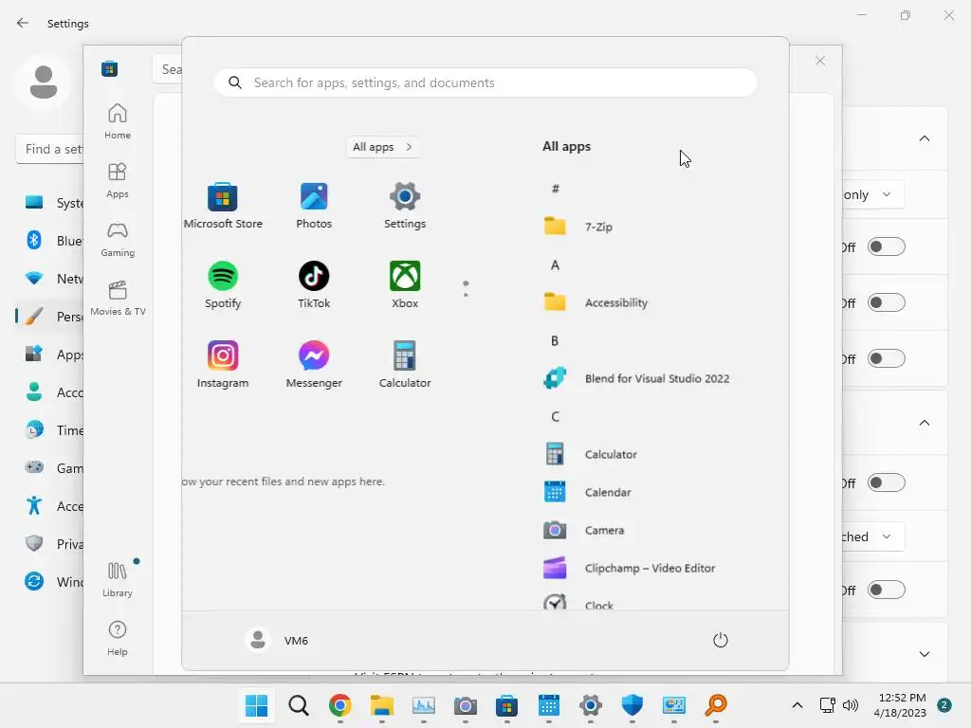Viewport: 971px width, 728px height.
Task: Open the pinned Settings app
Action: (405, 206)
